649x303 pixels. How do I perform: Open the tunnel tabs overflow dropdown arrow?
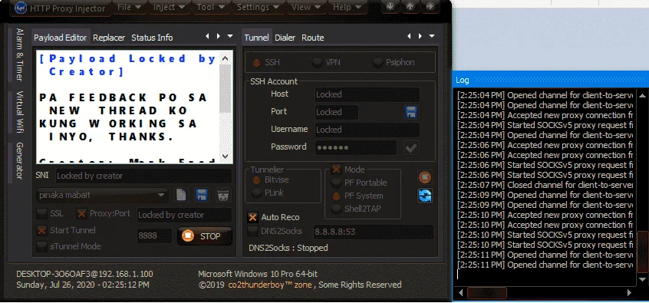(x=432, y=36)
